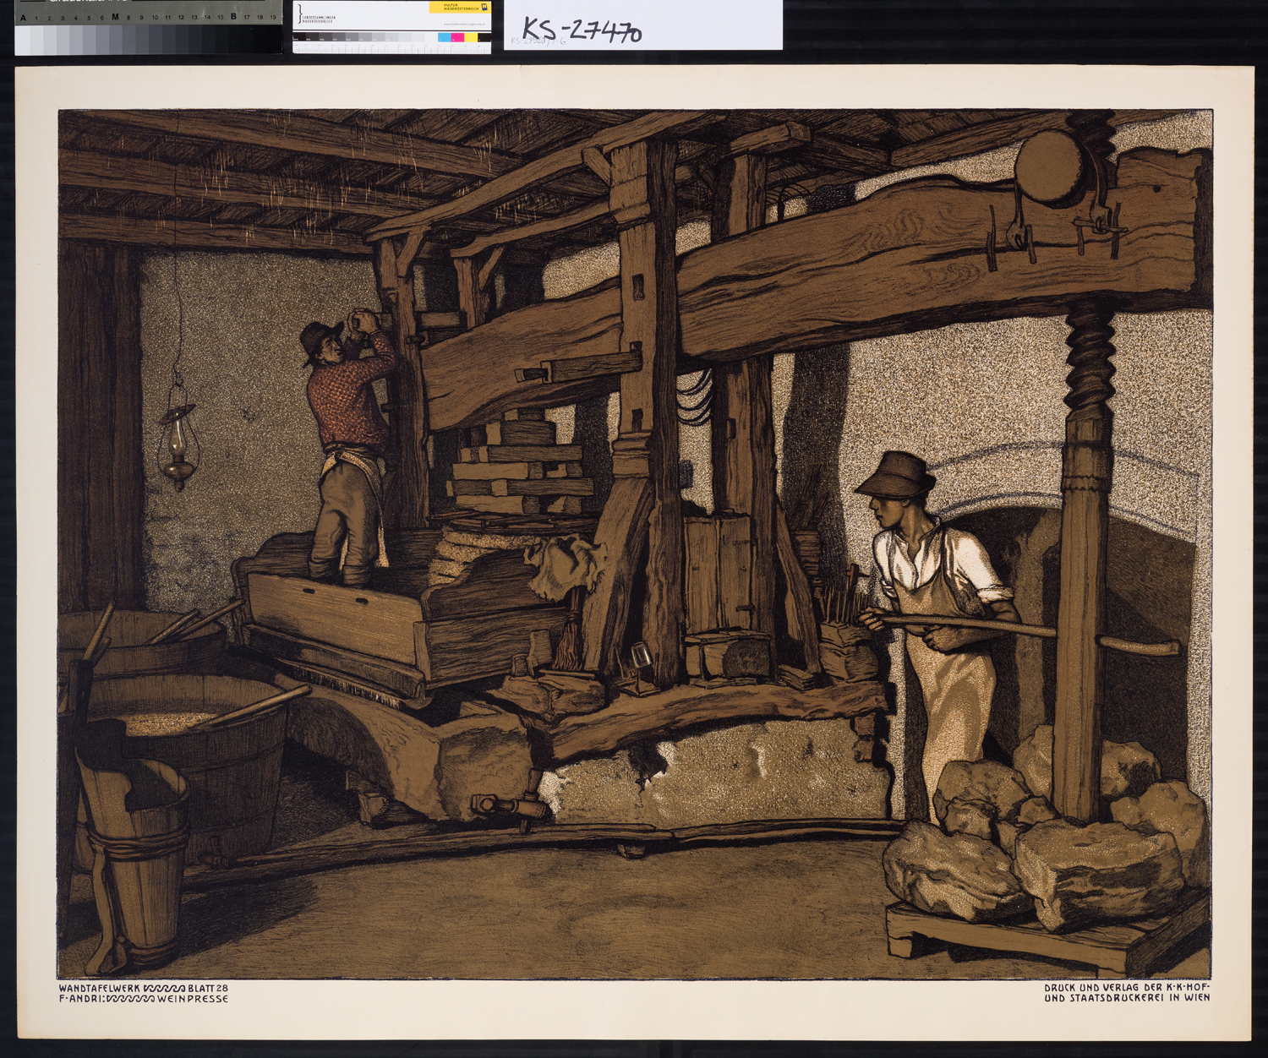Click the yellow Kultur Niederösterreich logo
The height and width of the screenshot is (1058, 1268).
click(x=459, y=8)
